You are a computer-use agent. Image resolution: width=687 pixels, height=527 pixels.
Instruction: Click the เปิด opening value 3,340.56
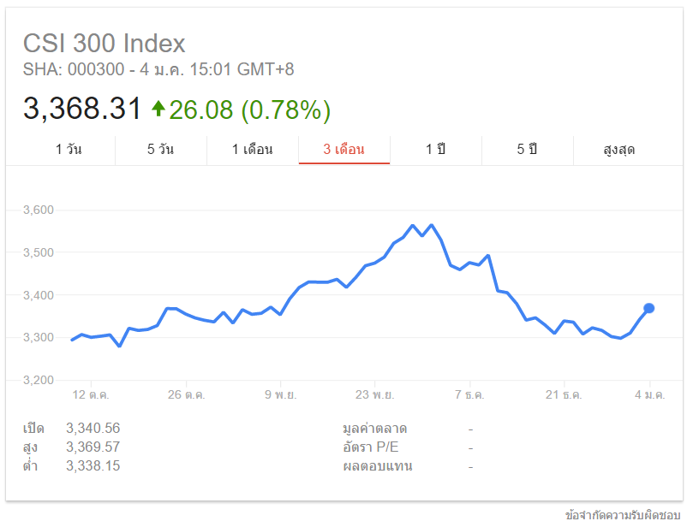pyautogui.click(x=93, y=428)
